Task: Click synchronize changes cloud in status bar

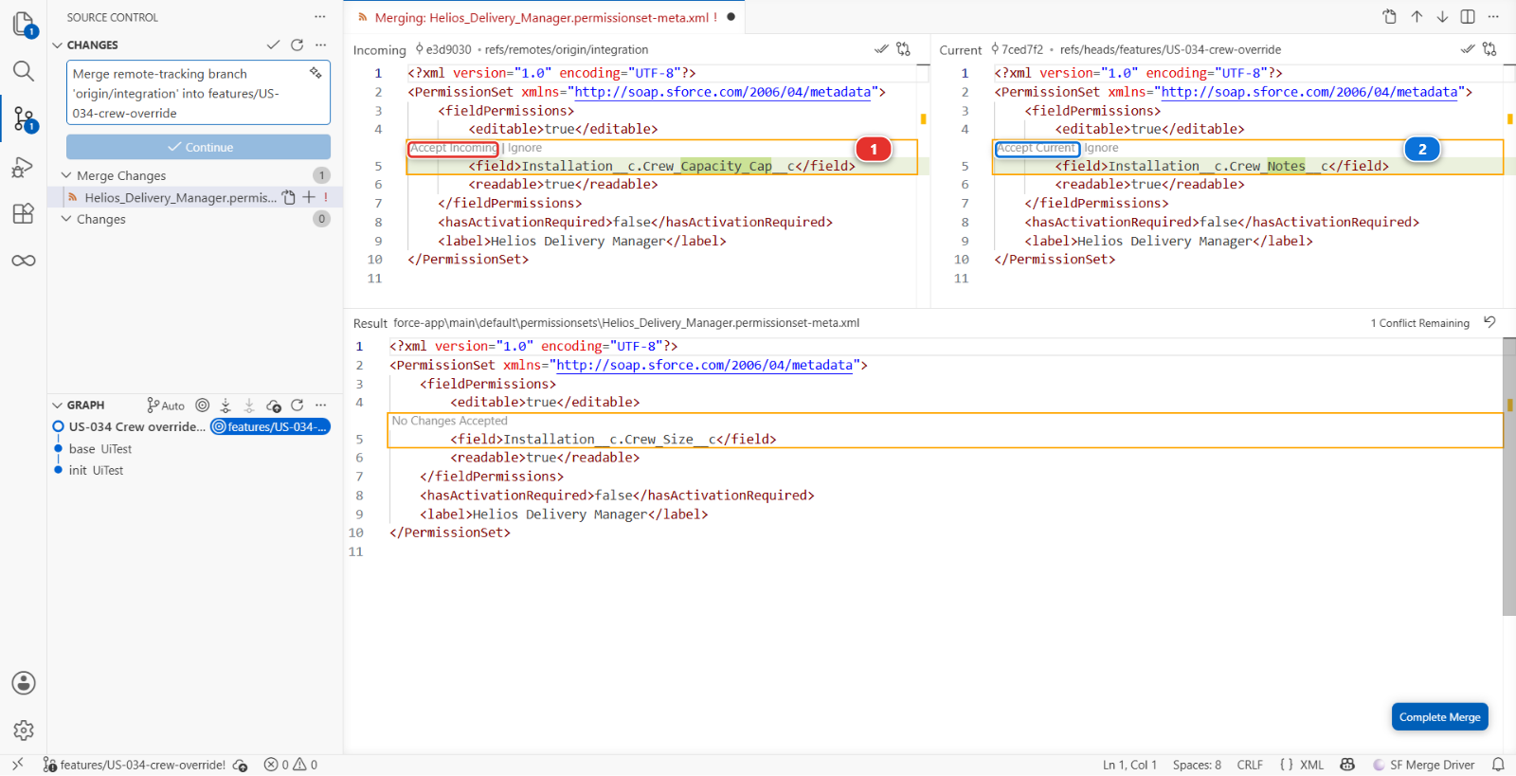Action: (x=241, y=765)
